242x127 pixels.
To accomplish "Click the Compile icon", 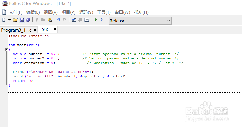I will [x=74, y=20].
